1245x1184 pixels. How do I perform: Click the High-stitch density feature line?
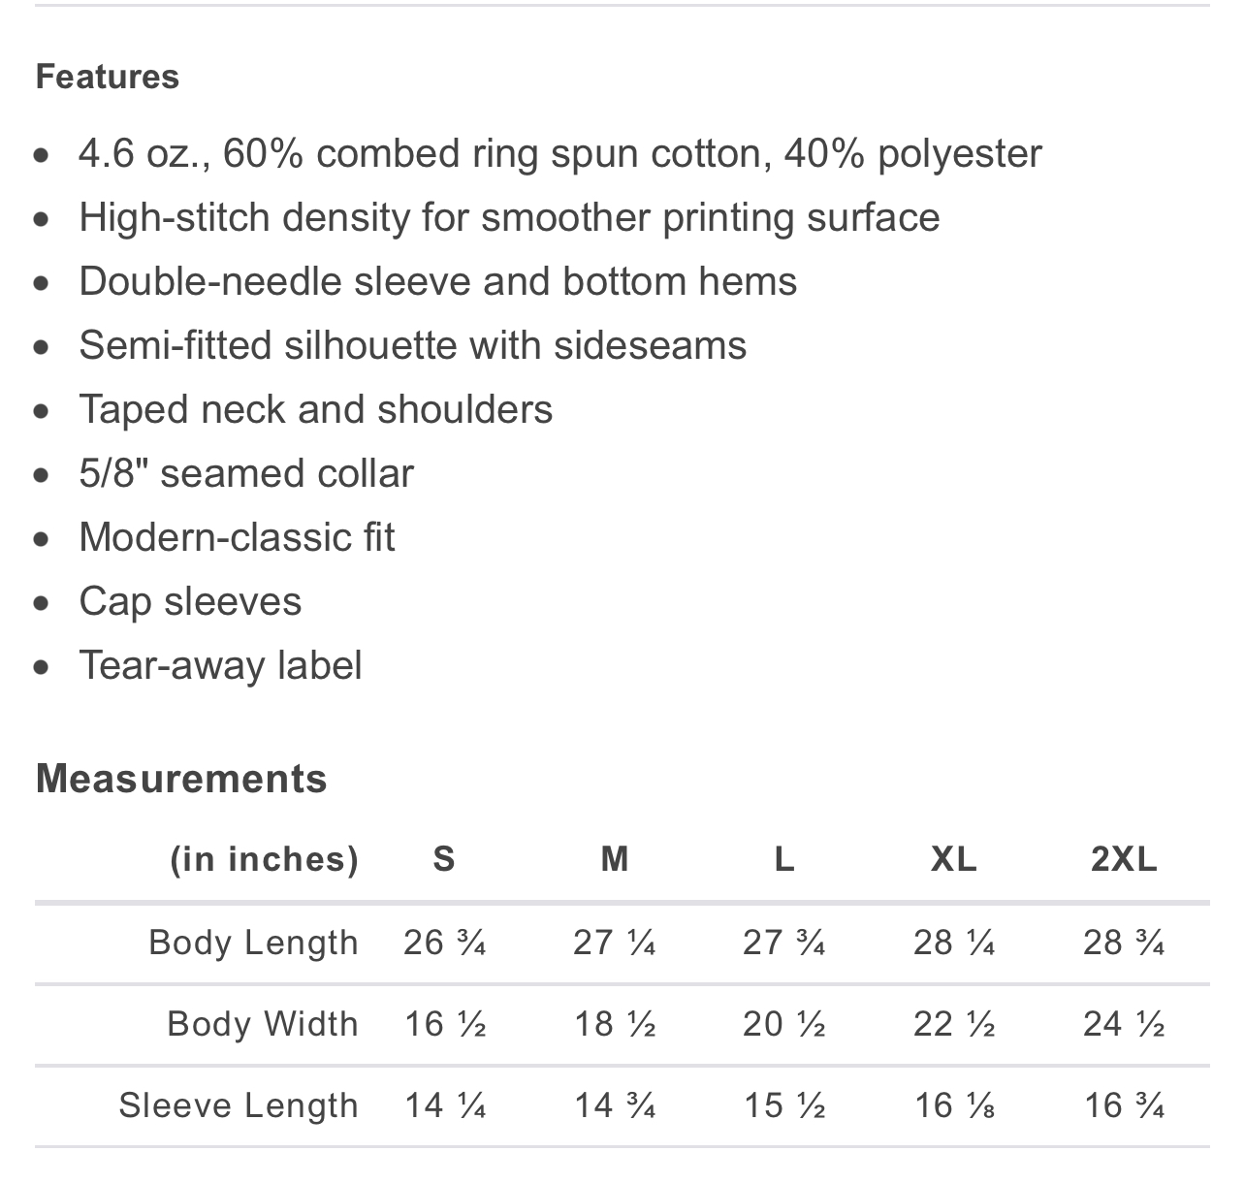(x=509, y=217)
